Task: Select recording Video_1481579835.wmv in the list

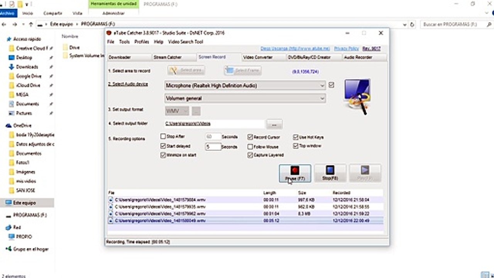Action: click(245, 207)
